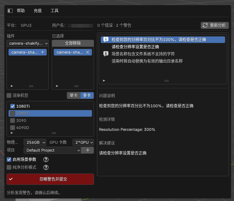Click 渲染时将自动替换为有效的输出目录名称 line
The height and width of the screenshot is (201, 234).
click(x=147, y=61)
